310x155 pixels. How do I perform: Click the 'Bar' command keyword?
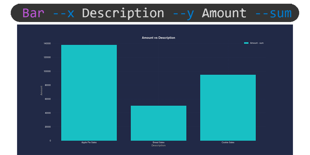33,13
